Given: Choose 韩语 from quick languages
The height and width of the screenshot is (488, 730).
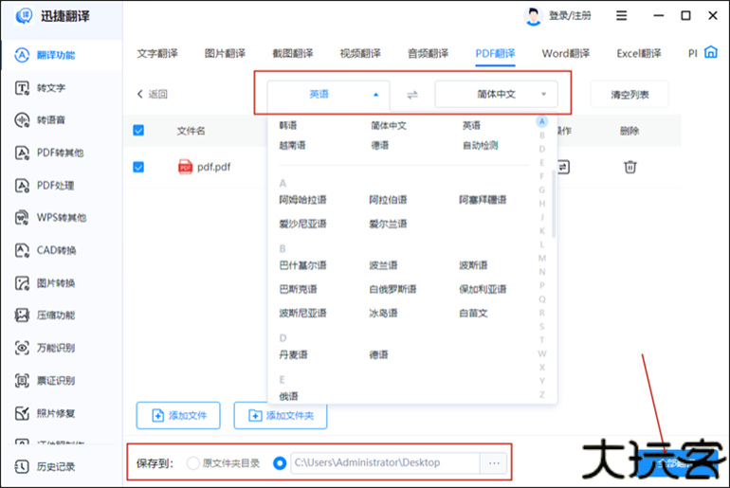Looking at the screenshot, I should pos(288,126).
